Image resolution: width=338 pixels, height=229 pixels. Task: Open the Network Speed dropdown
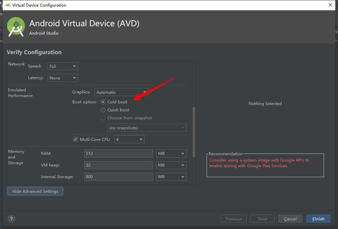63,66
